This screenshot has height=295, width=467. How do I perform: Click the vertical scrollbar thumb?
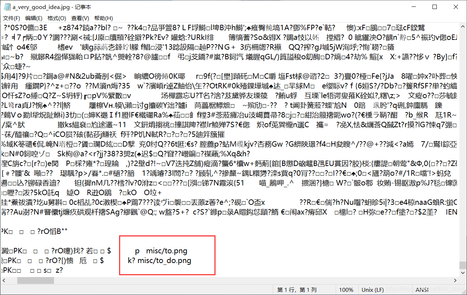[462, 265]
